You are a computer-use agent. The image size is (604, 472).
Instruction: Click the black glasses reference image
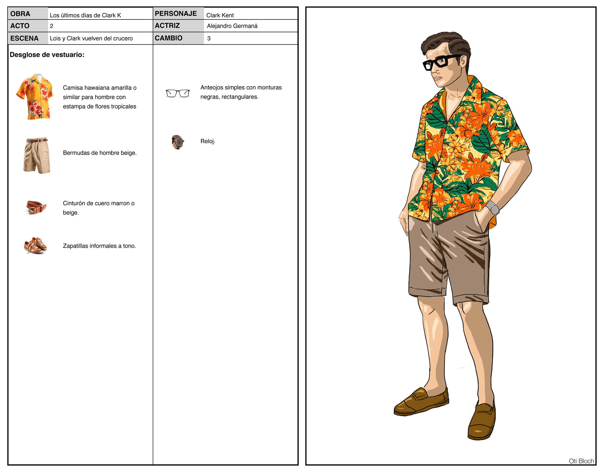178,93
